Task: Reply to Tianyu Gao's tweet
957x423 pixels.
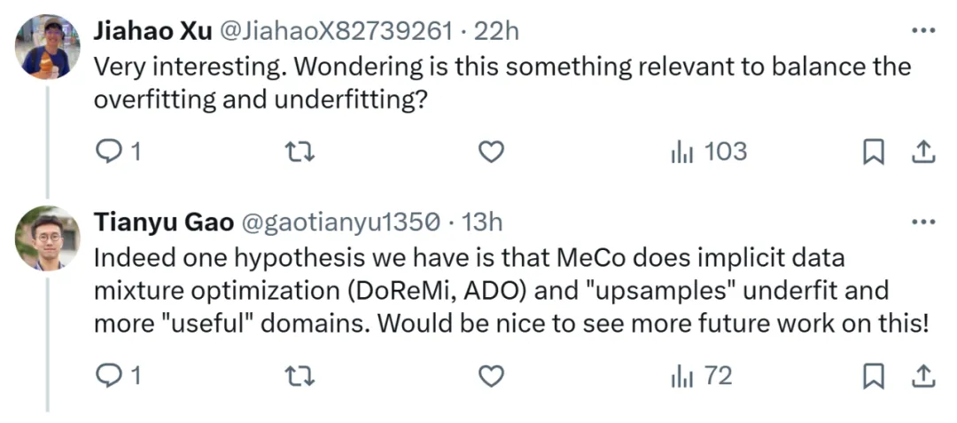Action: tap(108, 377)
